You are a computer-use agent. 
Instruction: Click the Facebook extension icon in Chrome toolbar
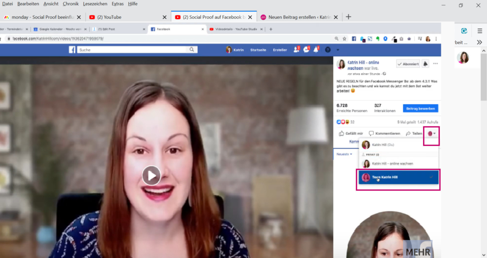[x=354, y=39]
